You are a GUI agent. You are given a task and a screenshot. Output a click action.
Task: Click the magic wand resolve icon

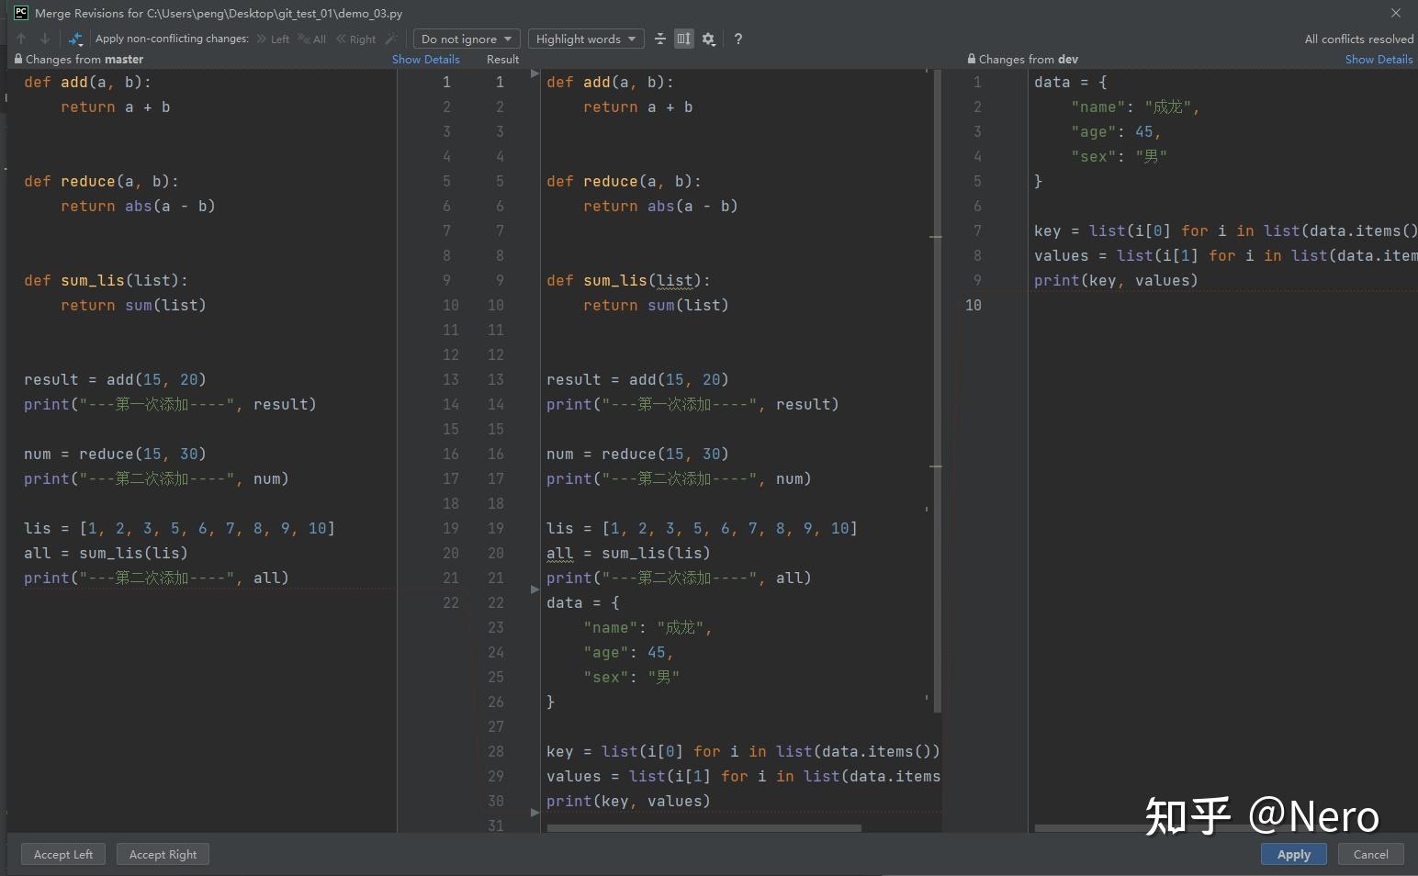(391, 39)
